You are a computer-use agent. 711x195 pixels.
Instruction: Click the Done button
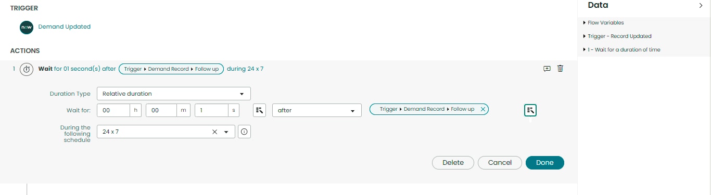tap(545, 163)
